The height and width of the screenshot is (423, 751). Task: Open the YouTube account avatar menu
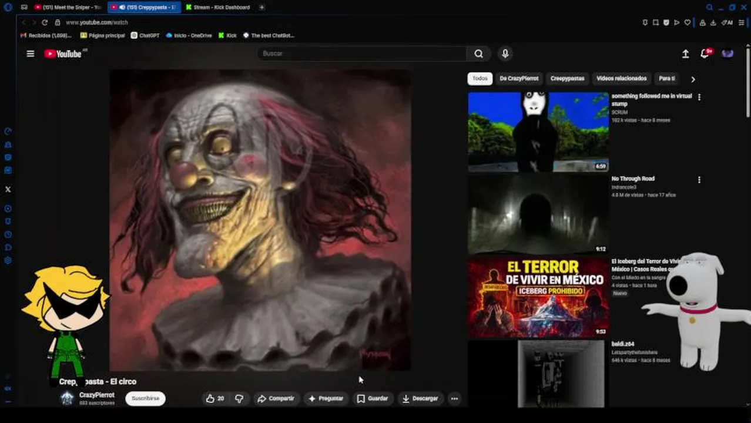(x=727, y=53)
